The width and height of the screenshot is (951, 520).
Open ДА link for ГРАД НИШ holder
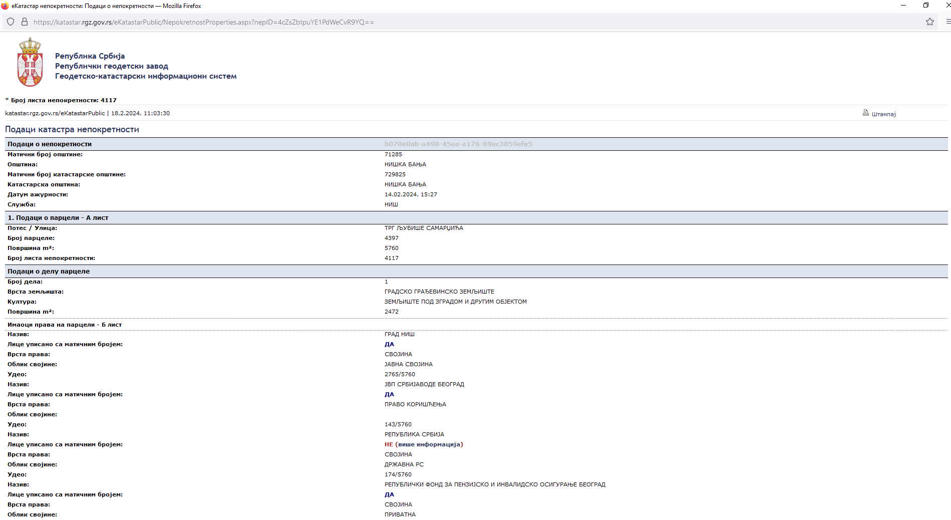pos(389,344)
